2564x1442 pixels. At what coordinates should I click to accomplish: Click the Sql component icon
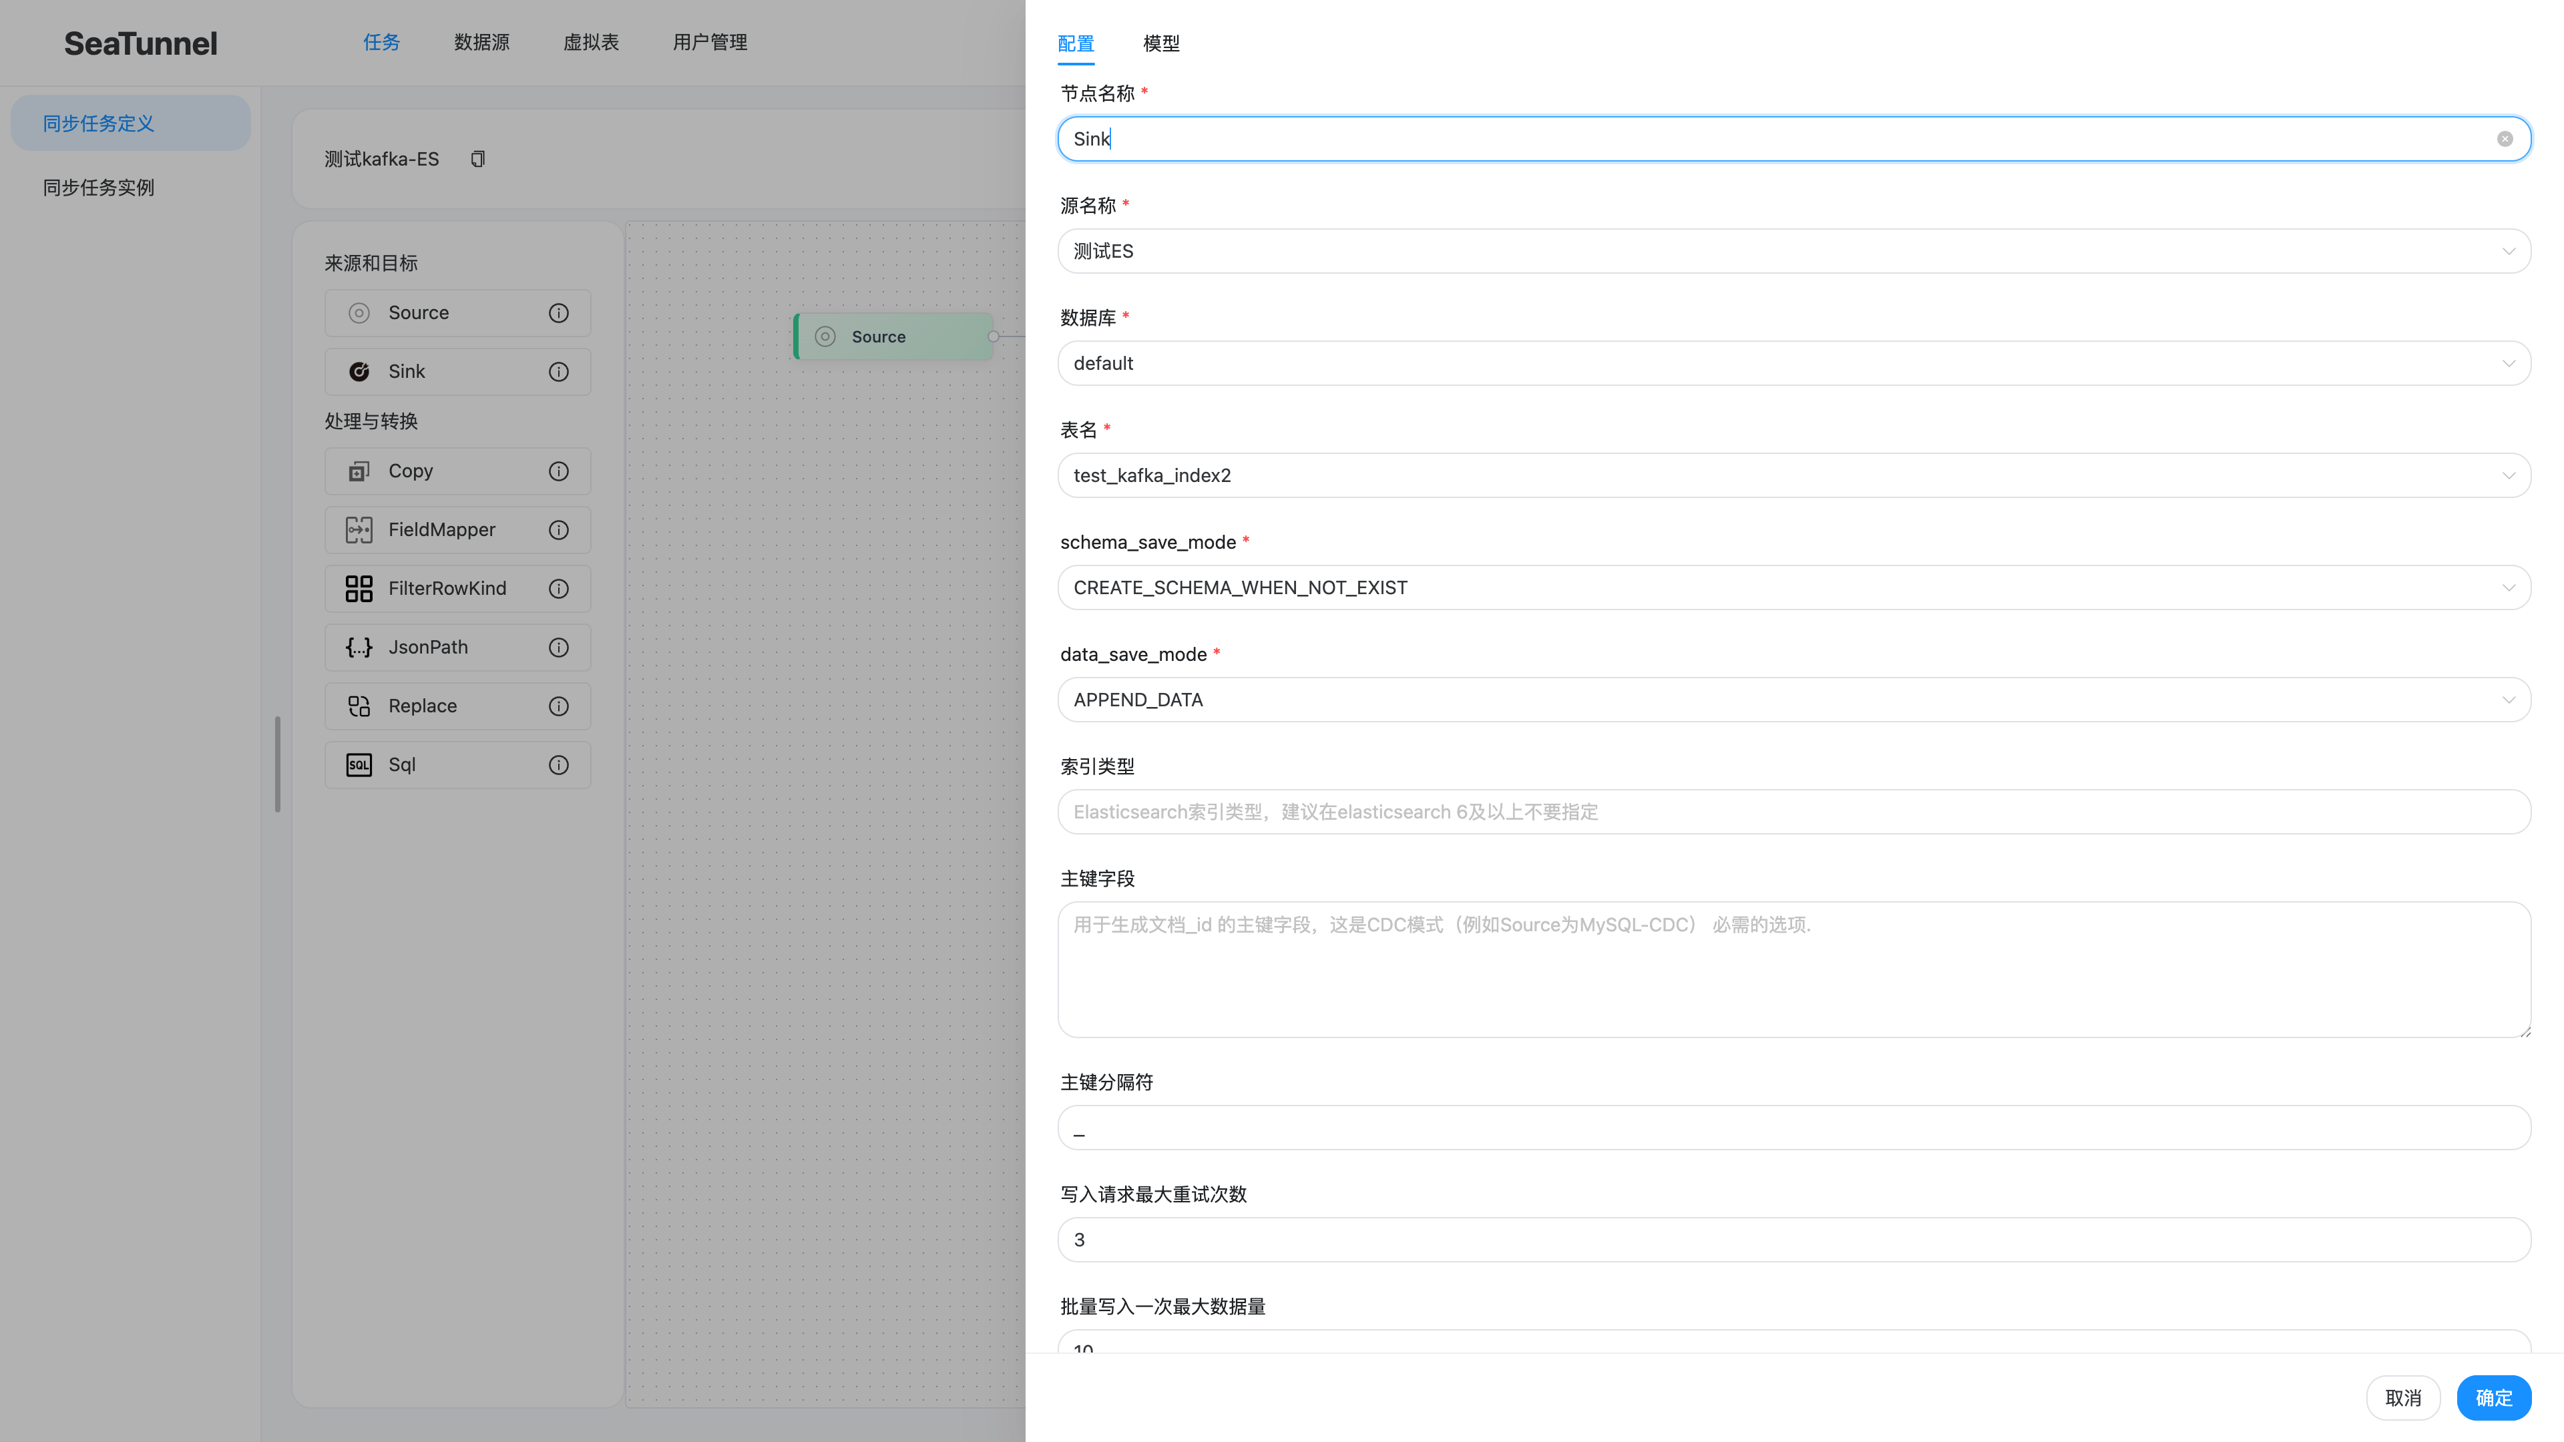(359, 764)
